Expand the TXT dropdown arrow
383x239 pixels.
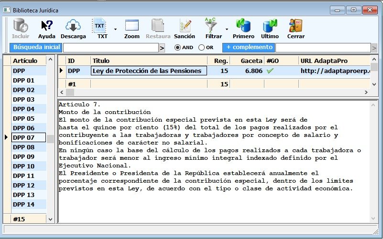tap(115, 29)
